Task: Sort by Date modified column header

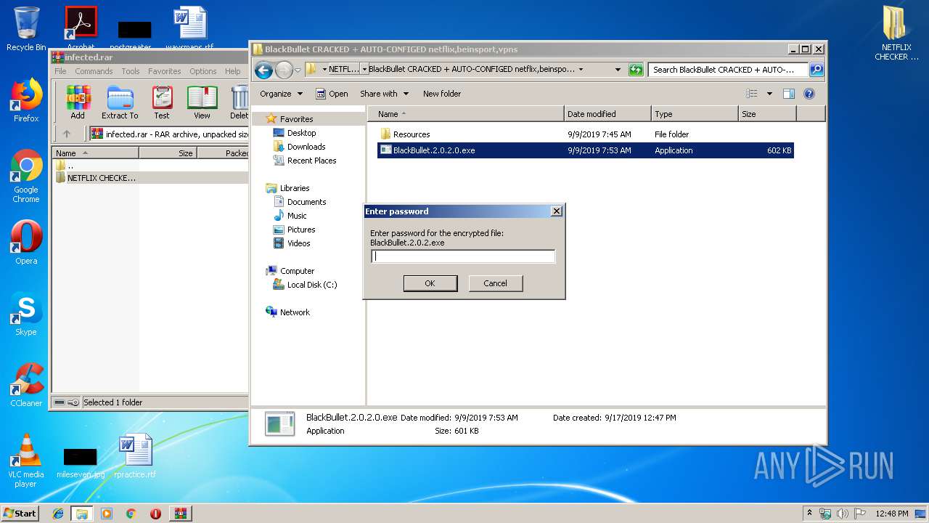Action: coord(607,114)
